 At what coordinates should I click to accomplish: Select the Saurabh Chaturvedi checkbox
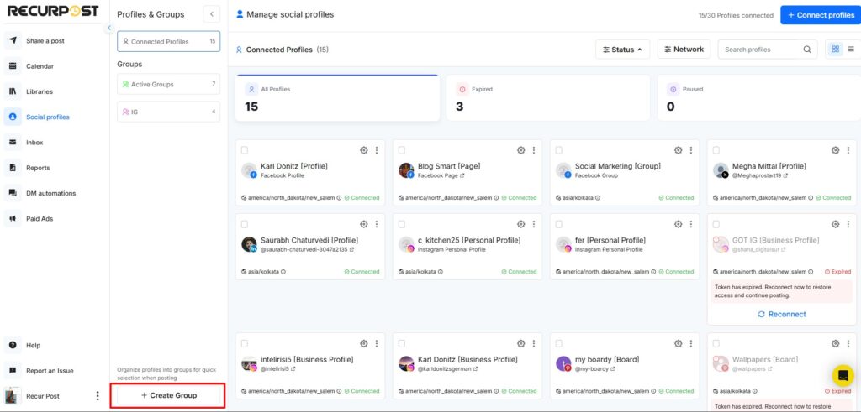pos(245,224)
